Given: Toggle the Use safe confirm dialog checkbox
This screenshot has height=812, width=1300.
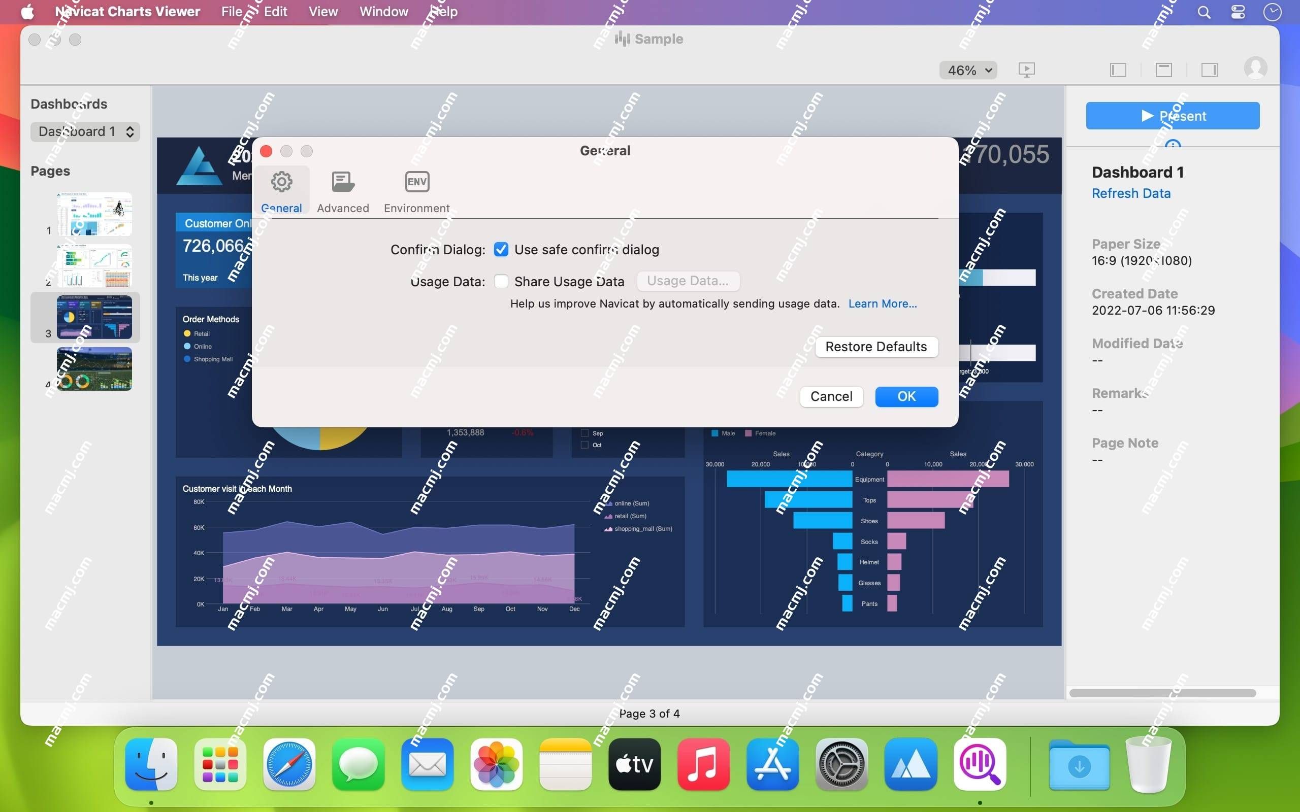Looking at the screenshot, I should pos(500,249).
